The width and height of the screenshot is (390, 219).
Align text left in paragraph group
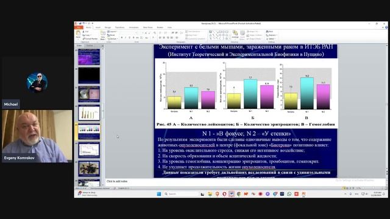160,38
